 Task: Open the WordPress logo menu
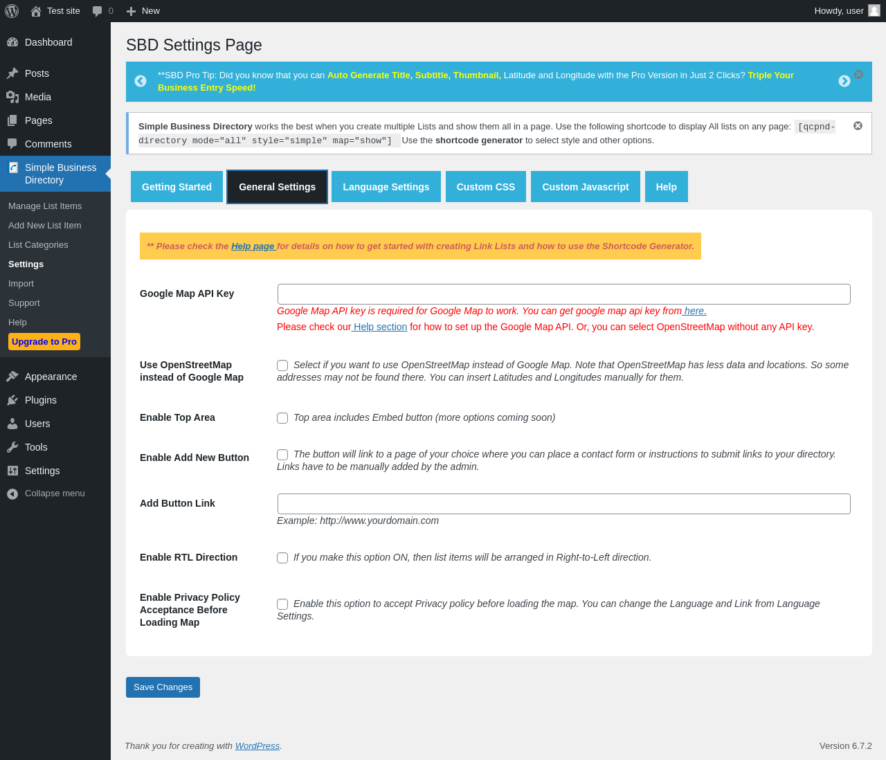pos(12,11)
